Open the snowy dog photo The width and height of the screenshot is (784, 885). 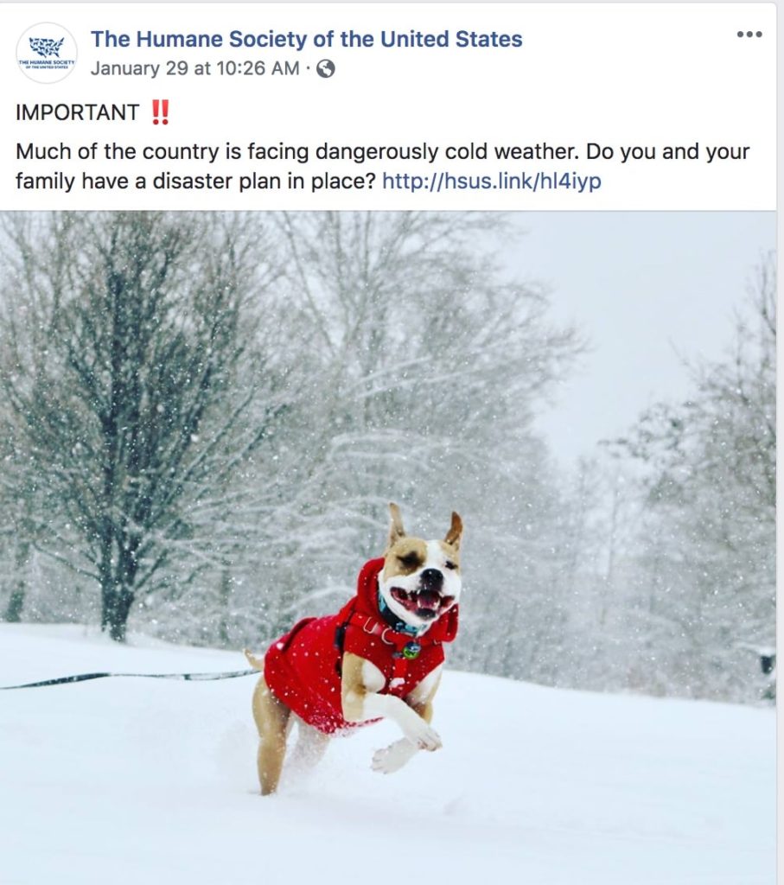pos(388,547)
